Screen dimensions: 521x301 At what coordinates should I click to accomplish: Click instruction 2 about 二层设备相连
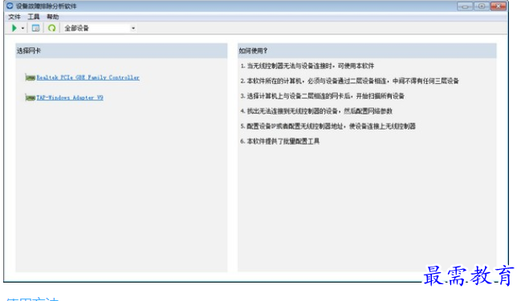point(349,81)
